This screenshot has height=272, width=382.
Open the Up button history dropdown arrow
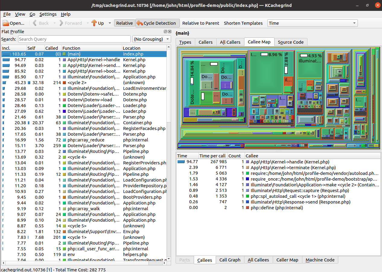(x=110, y=23)
